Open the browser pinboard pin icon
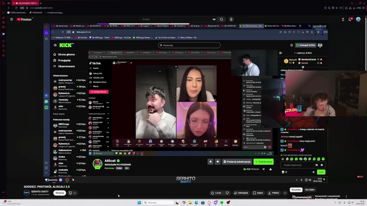This screenshot has width=367, height=206. click(325, 8)
